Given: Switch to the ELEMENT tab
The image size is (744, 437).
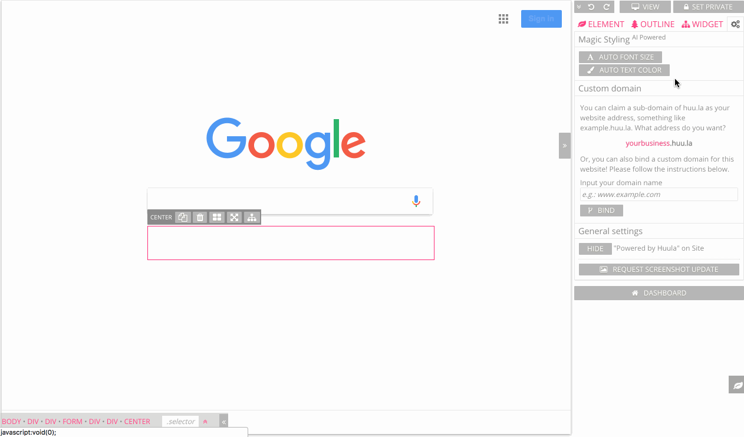Looking at the screenshot, I should click(x=601, y=24).
